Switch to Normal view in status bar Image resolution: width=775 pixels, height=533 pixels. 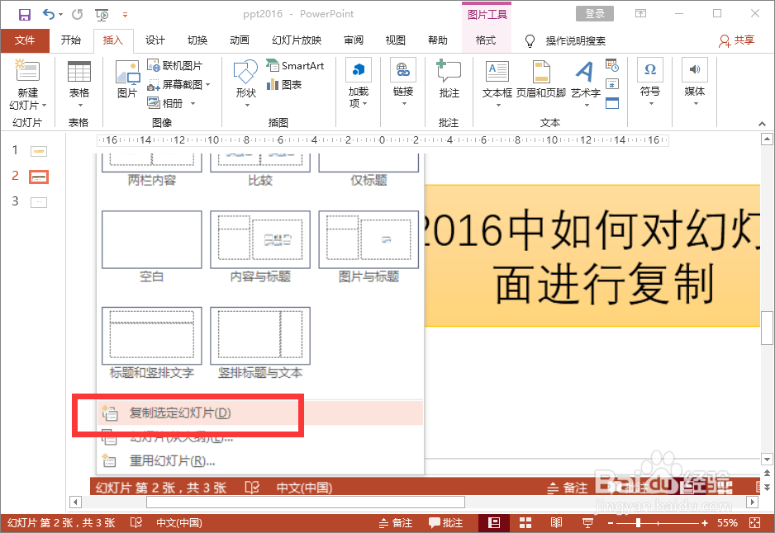pos(494,522)
